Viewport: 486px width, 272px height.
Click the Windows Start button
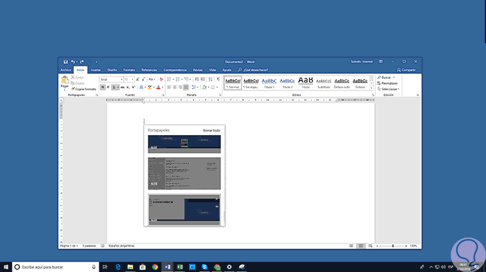click(5, 267)
